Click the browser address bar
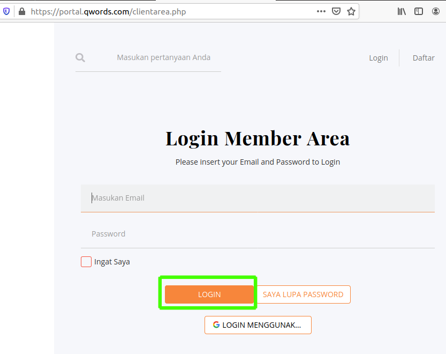446x354 pixels. [161, 11]
